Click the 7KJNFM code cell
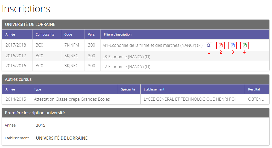The height and width of the screenshot is (148, 272). pos(71,45)
